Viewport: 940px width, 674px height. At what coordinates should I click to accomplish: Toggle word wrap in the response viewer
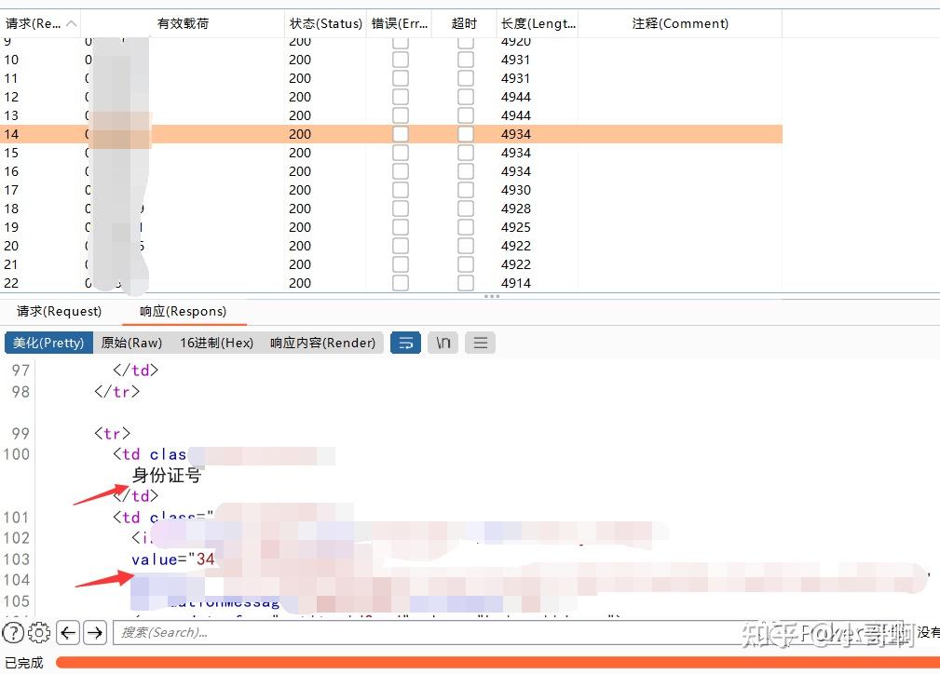(x=405, y=343)
